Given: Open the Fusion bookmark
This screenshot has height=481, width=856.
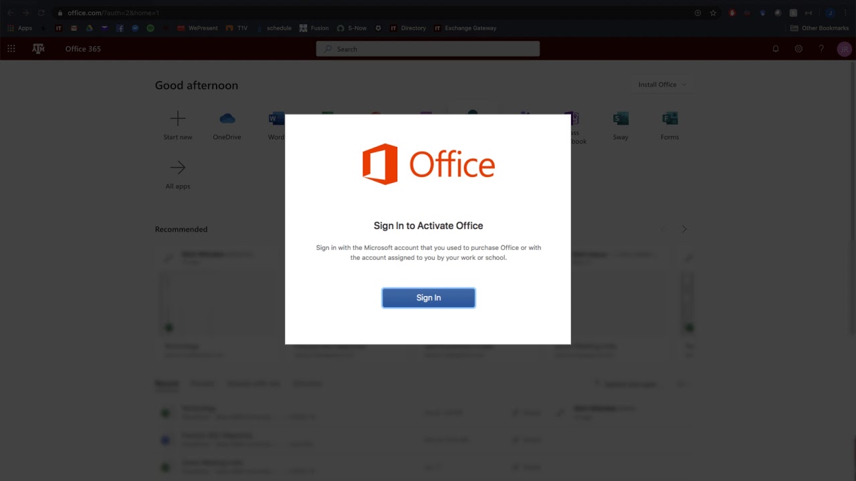Looking at the screenshot, I should pyautogui.click(x=314, y=28).
